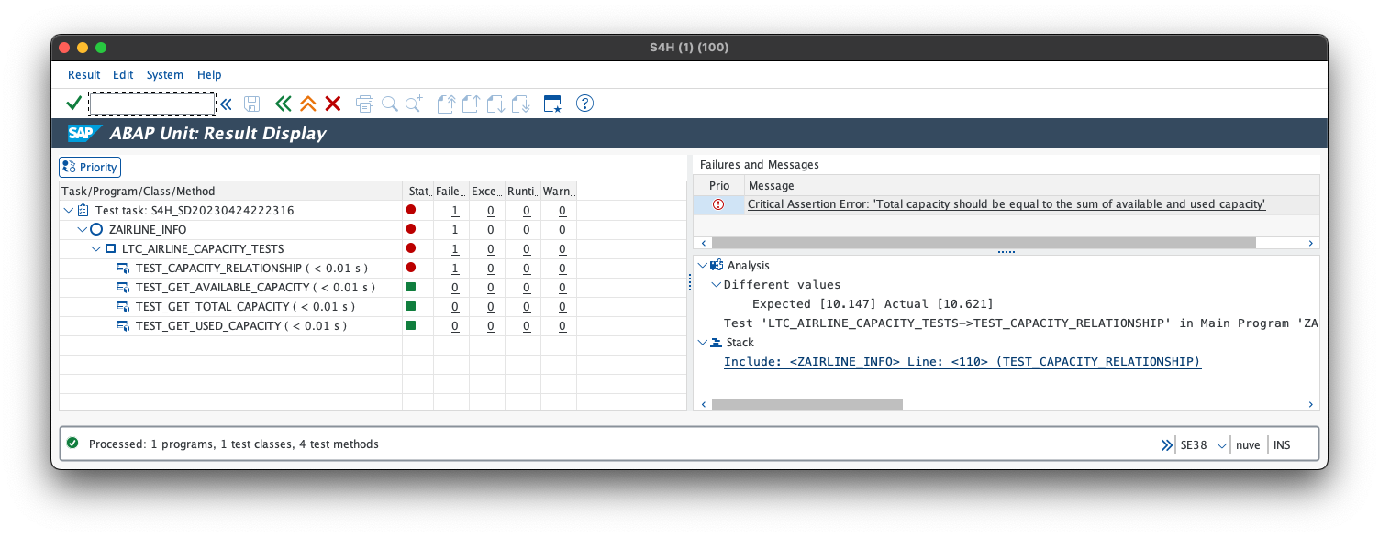Click the nuve status bar field
The image size is (1379, 537).
(1248, 445)
